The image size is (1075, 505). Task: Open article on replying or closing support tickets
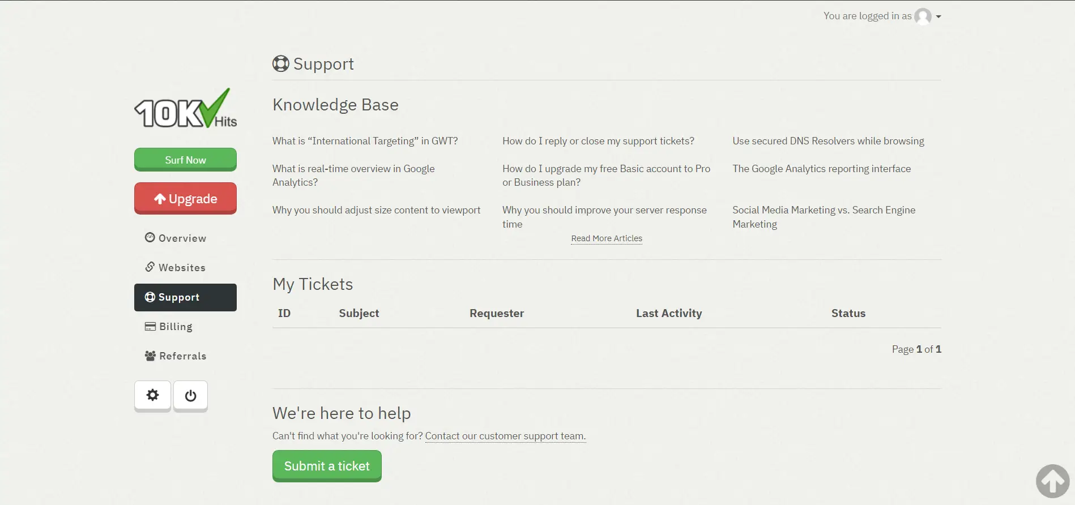click(598, 141)
